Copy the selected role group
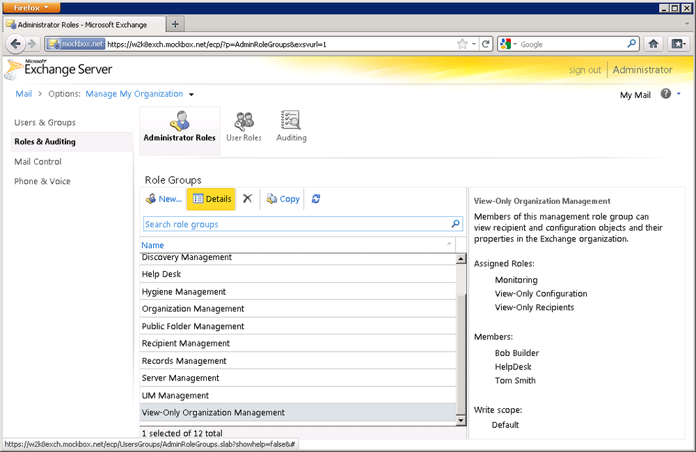The height and width of the screenshot is (452, 696). pos(283,199)
